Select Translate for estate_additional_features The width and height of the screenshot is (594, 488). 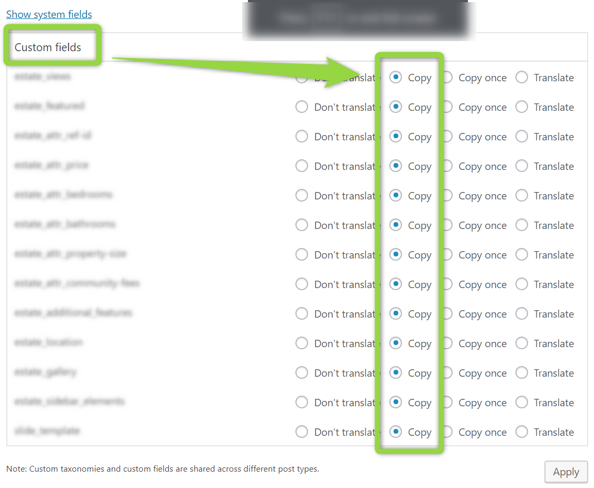pyautogui.click(x=522, y=314)
